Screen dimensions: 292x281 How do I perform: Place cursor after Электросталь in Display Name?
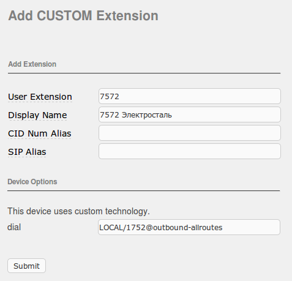(x=173, y=115)
